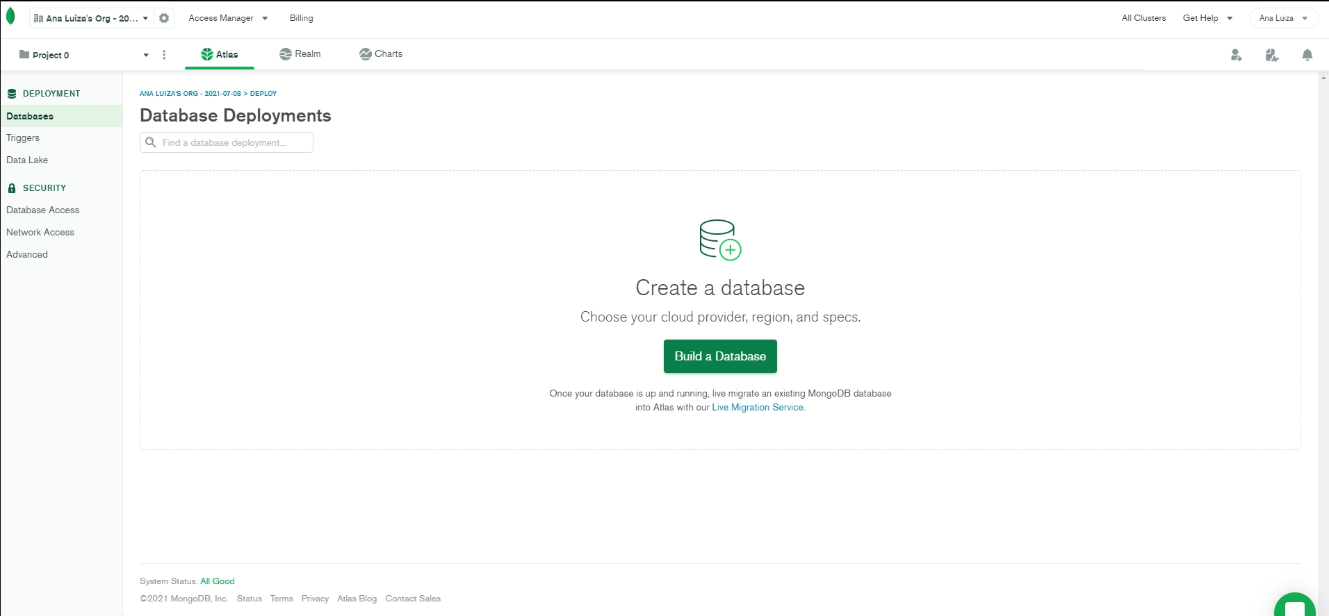Open Network Access settings
Screen dimensions: 1329x616
pyautogui.click(x=40, y=232)
